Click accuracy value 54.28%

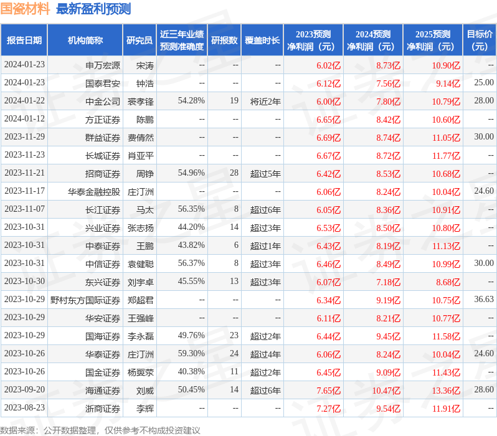pos(191,101)
